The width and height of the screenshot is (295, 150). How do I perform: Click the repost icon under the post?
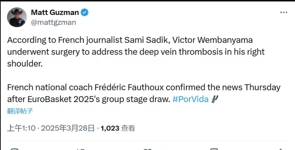coord(81,149)
